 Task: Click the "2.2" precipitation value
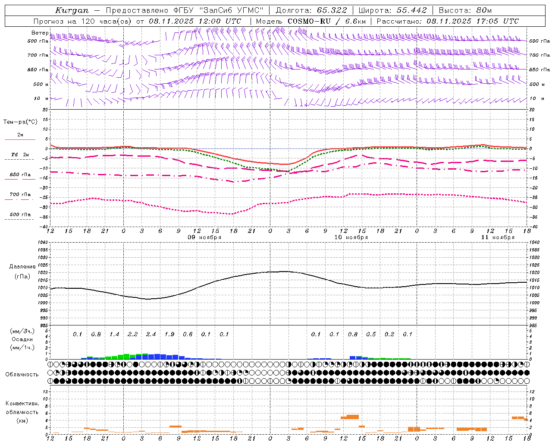point(133,334)
